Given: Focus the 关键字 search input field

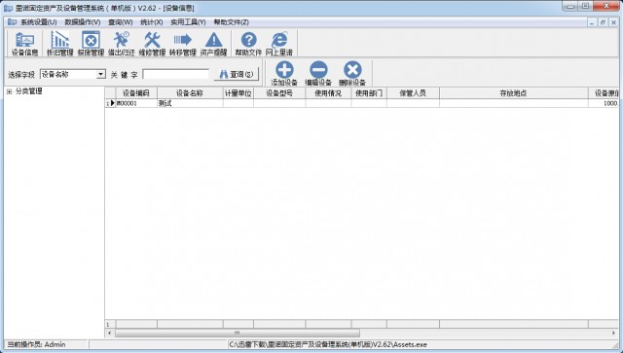Looking at the screenshot, I should tap(175, 74).
